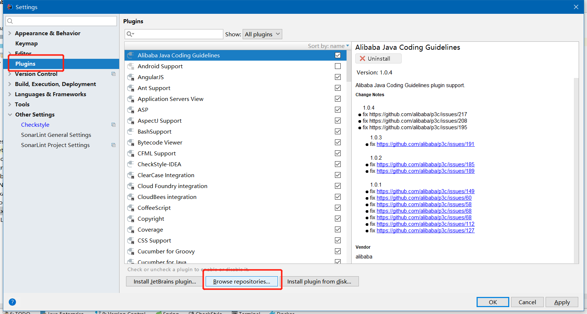Click the Alibaba Java Coding Guidelines plugin icon

(131, 55)
